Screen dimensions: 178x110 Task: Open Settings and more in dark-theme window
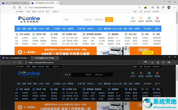pyautogui.click(x=174, y=62)
